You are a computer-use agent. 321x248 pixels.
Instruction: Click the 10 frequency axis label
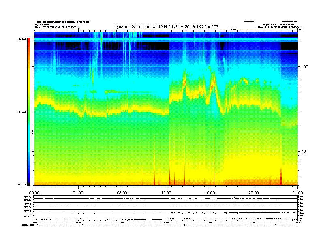304,152
